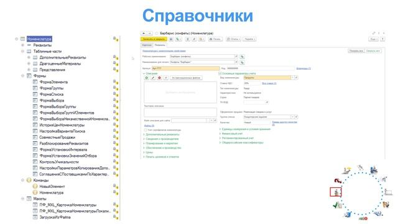398x224 pixels.
Task: Click the ФормаСписка form icon
Action: [x=35, y=94]
